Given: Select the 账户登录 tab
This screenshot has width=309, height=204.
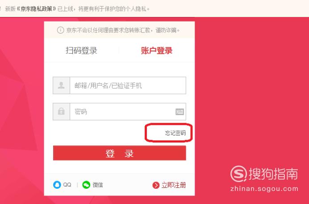Looking at the screenshot, I should [x=157, y=51].
